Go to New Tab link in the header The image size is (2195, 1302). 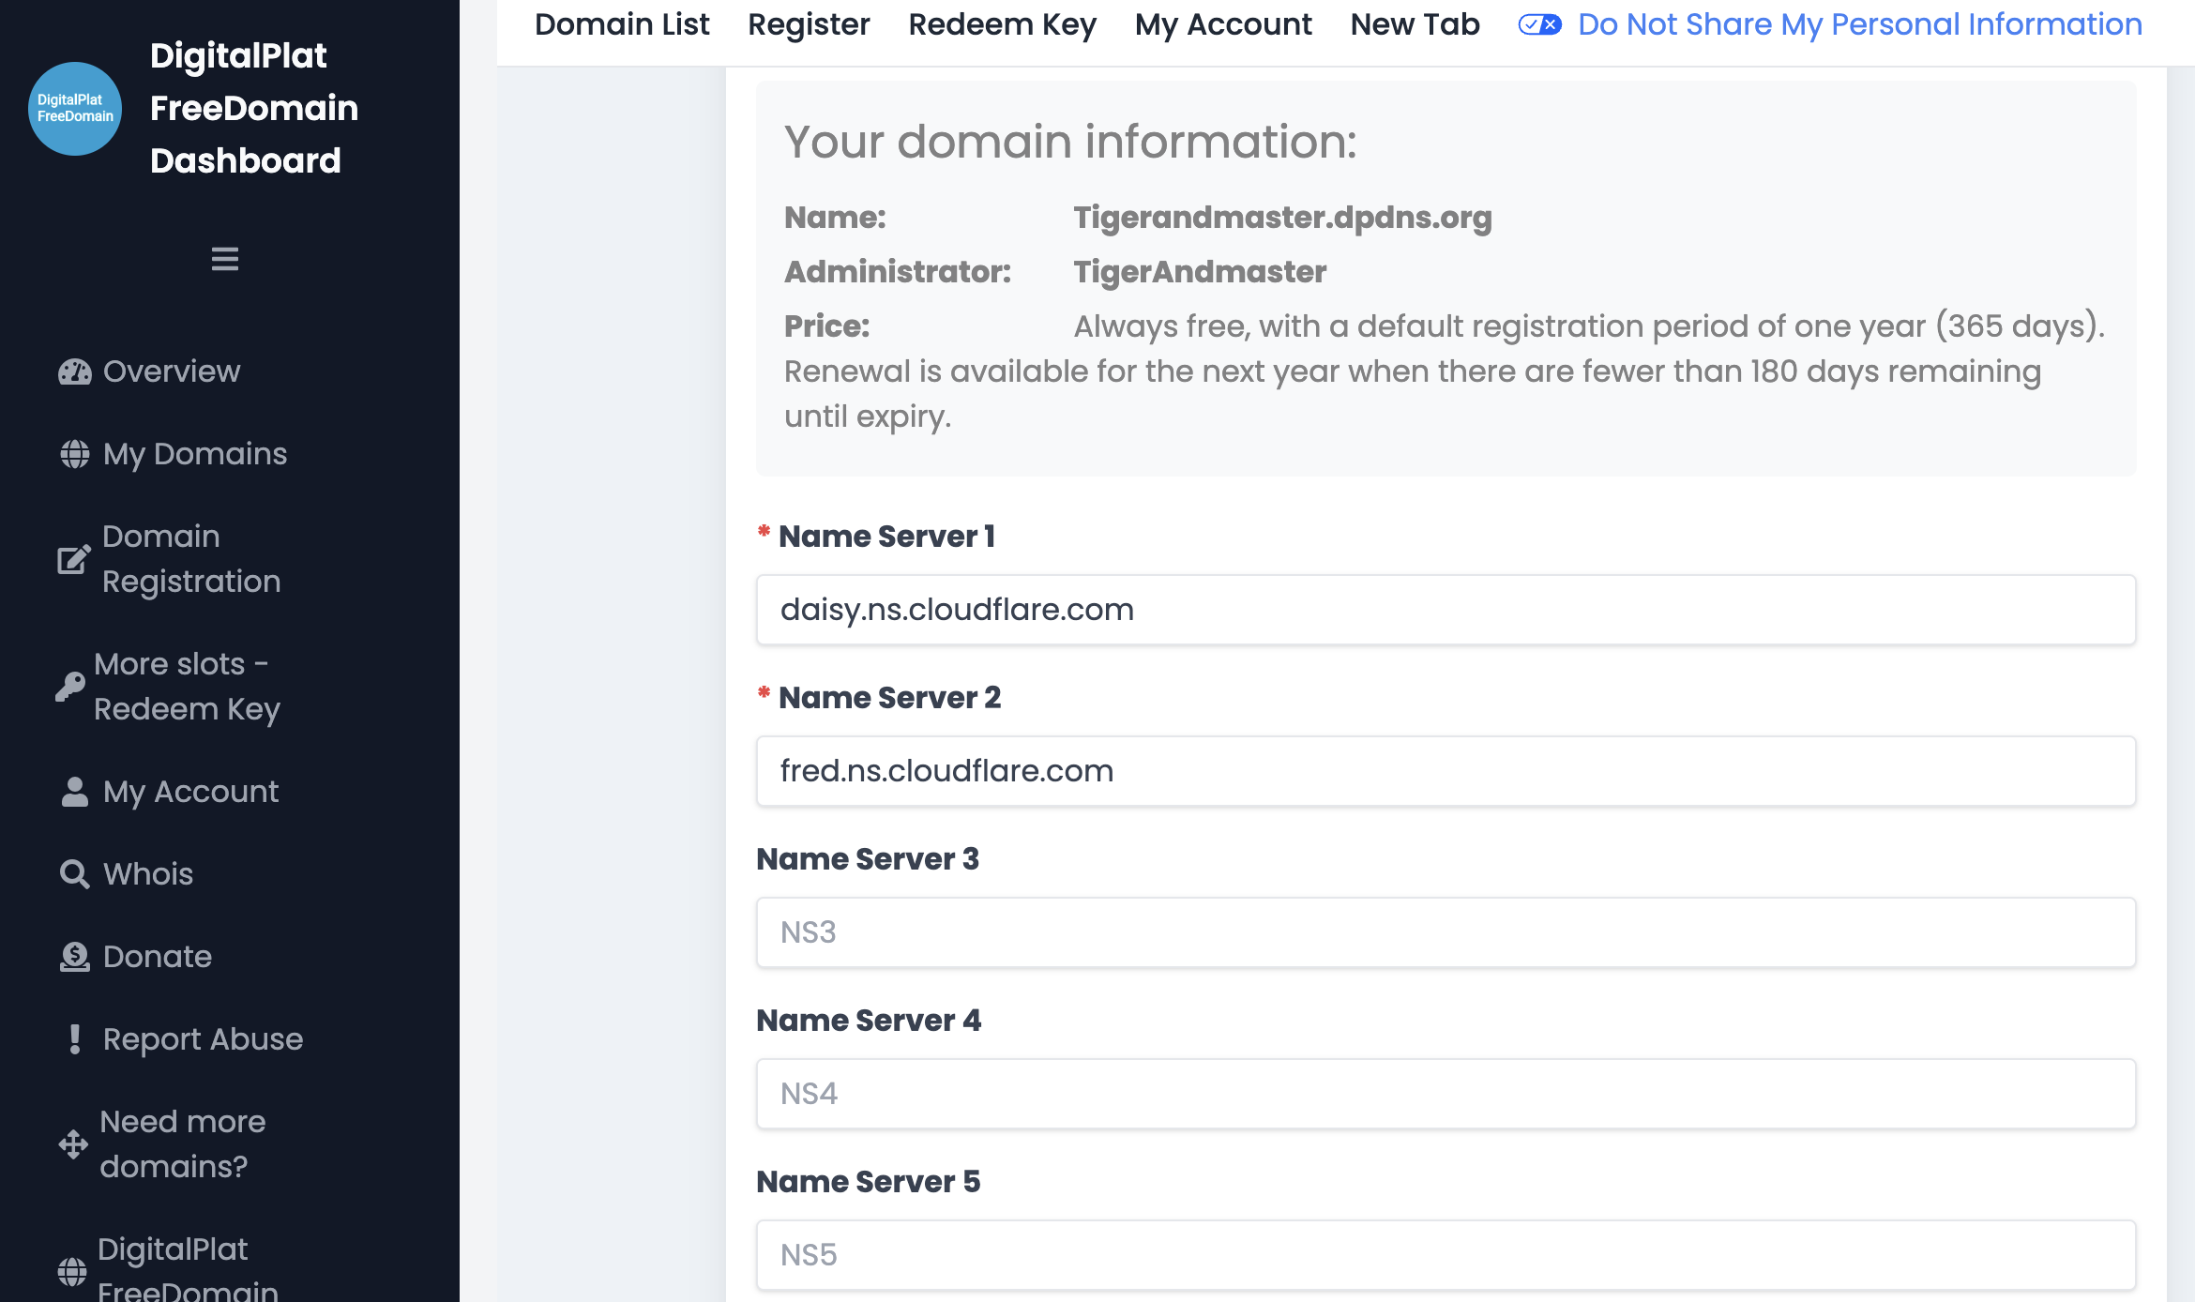click(x=1415, y=24)
